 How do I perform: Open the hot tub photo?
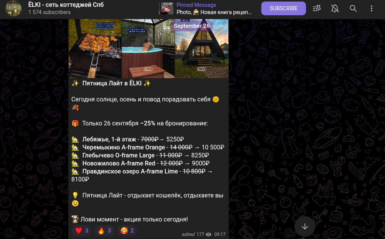click(x=148, y=48)
